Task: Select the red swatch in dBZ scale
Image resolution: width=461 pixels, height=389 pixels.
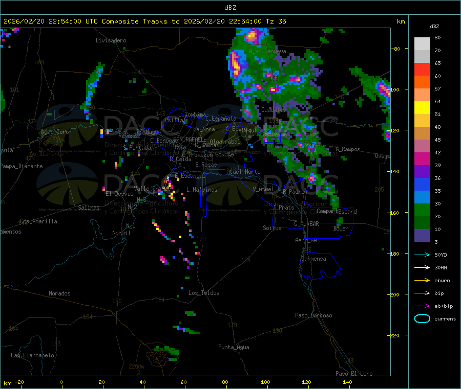Action: tap(422, 69)
